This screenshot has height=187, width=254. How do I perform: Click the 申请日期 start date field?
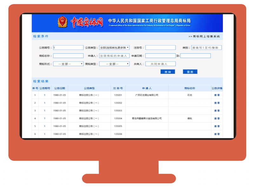point(160,56)
